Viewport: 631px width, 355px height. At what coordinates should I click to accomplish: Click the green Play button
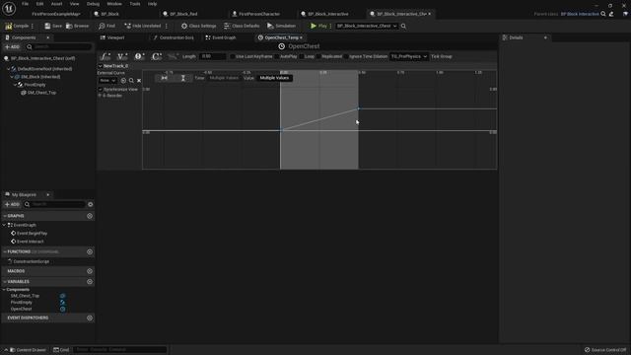[318, 26]
